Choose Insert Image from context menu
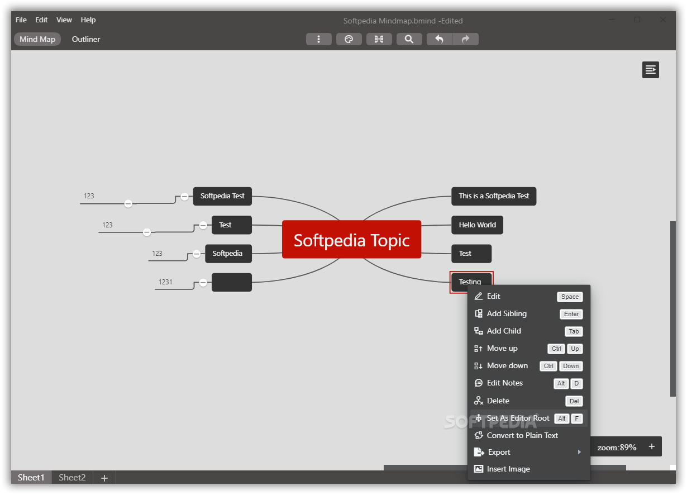This screenshot has width=687, height=495. pyautogui.click(x=508, y=469)
